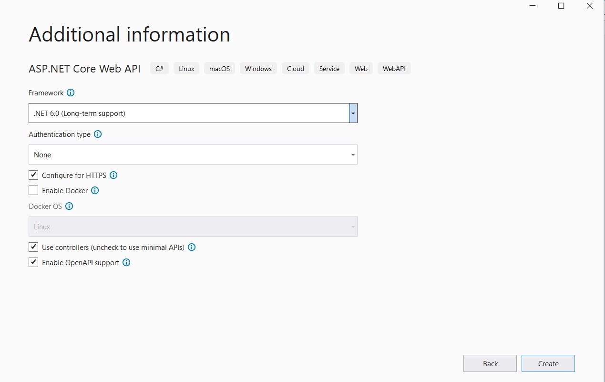This screenshot has width=605, height=382.
Task: Close the dialog window
Action: [x=590, y=6]
